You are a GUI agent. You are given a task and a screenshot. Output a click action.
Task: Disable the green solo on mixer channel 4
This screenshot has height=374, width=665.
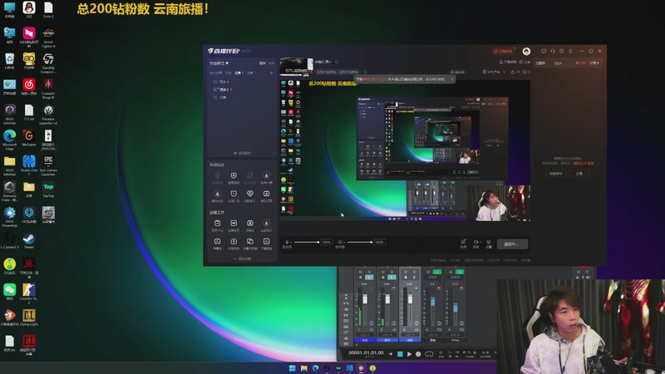tap(437, 272)
